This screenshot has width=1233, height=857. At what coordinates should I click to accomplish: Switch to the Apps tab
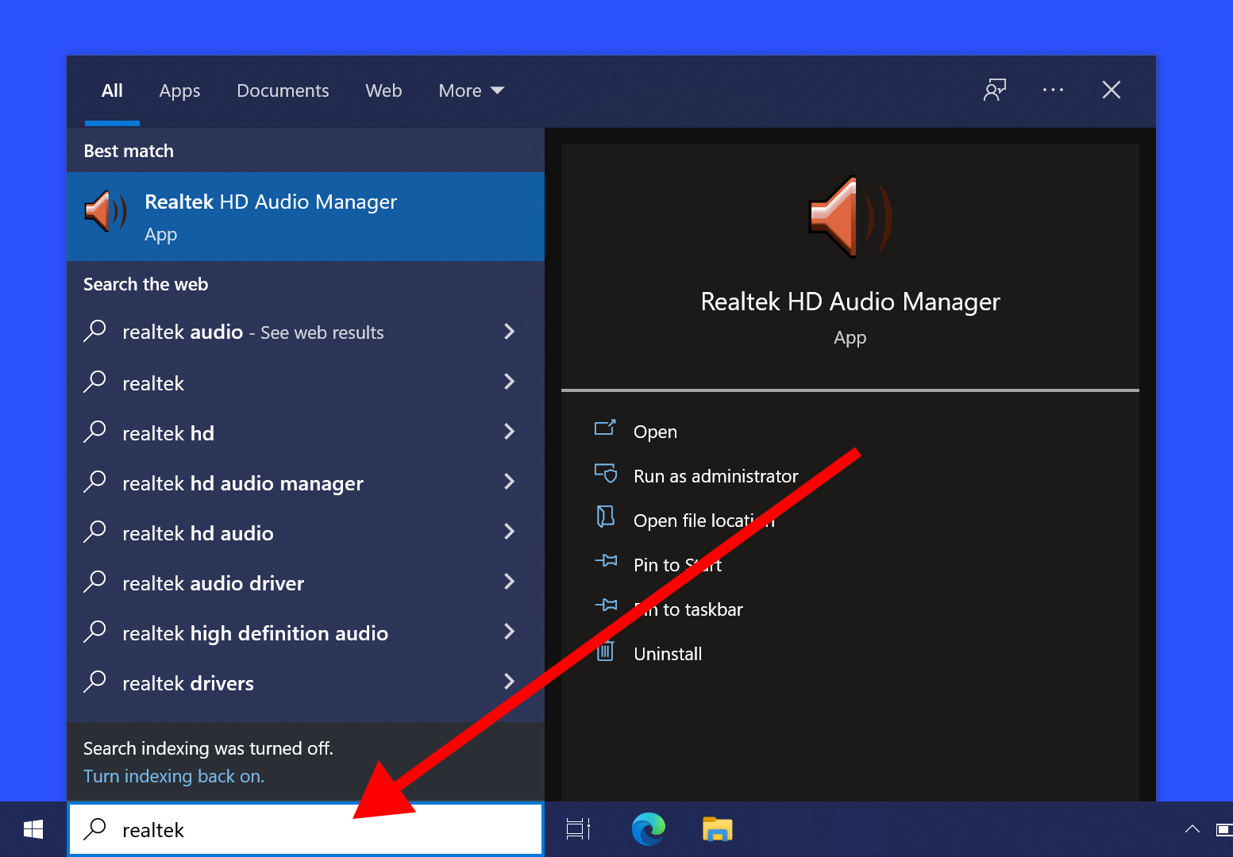[179, 90]
